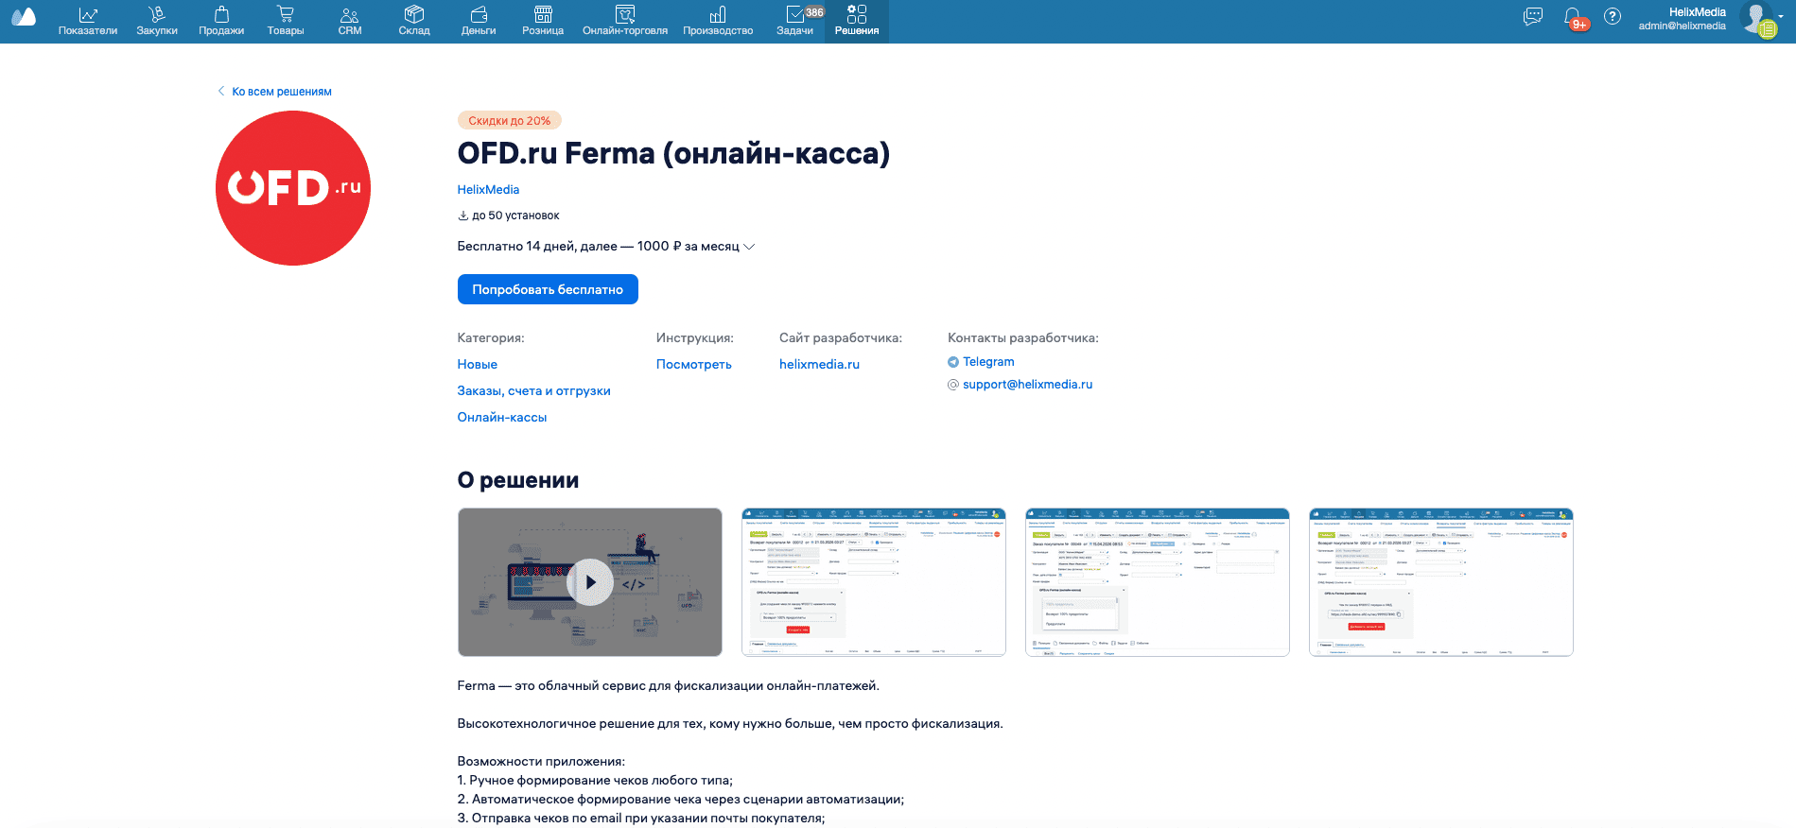Open the Показатели section icon
The width and height of the screenshot is (1796, 828).
[88, 14]
